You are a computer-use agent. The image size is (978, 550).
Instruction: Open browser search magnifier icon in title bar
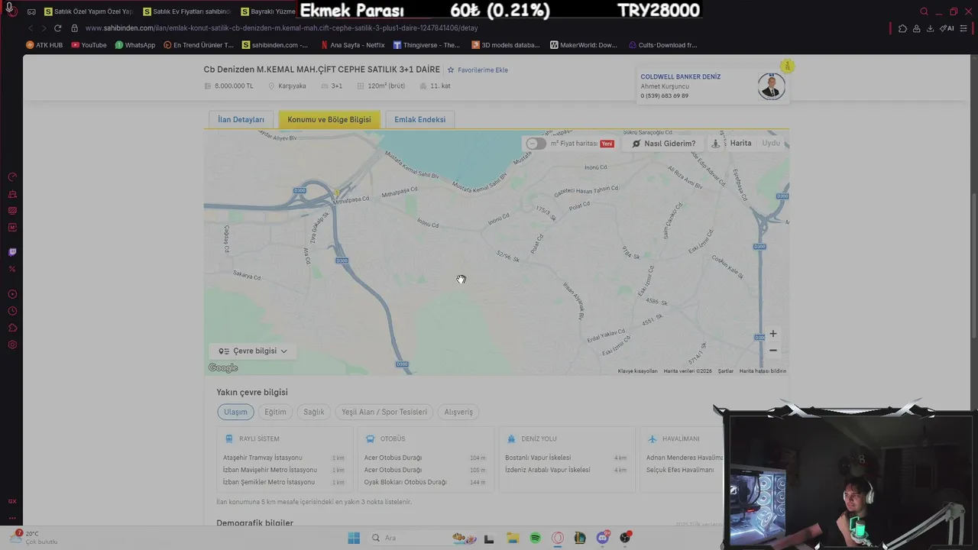point(924,11)
